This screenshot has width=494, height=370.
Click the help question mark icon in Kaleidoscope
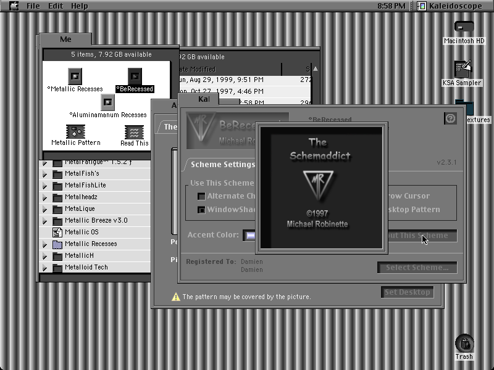[450, 118]
